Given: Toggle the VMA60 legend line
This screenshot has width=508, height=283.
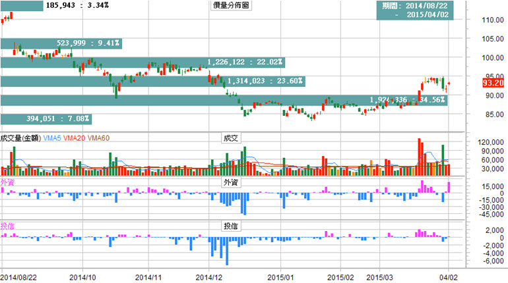Looking at the screenshot, I should 98,138.
